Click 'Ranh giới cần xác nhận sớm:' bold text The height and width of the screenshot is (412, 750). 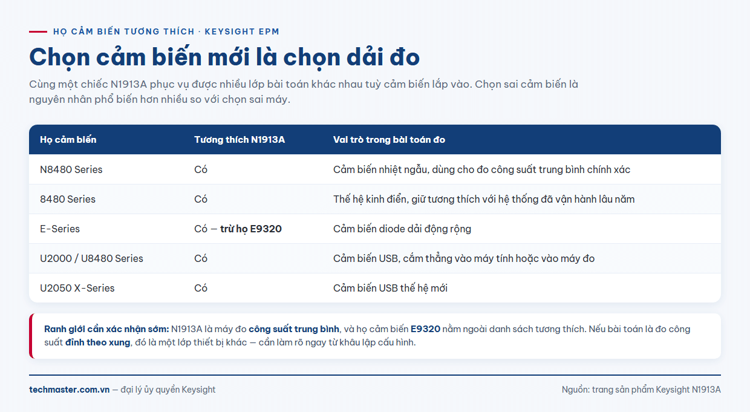[x=106, y=329]
